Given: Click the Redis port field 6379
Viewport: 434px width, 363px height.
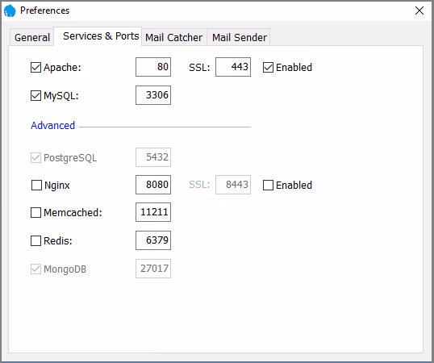Looking at the screenshot, I should [x=153, y=240].
